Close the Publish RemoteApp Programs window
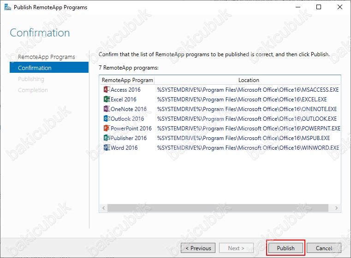 [339, 7]
